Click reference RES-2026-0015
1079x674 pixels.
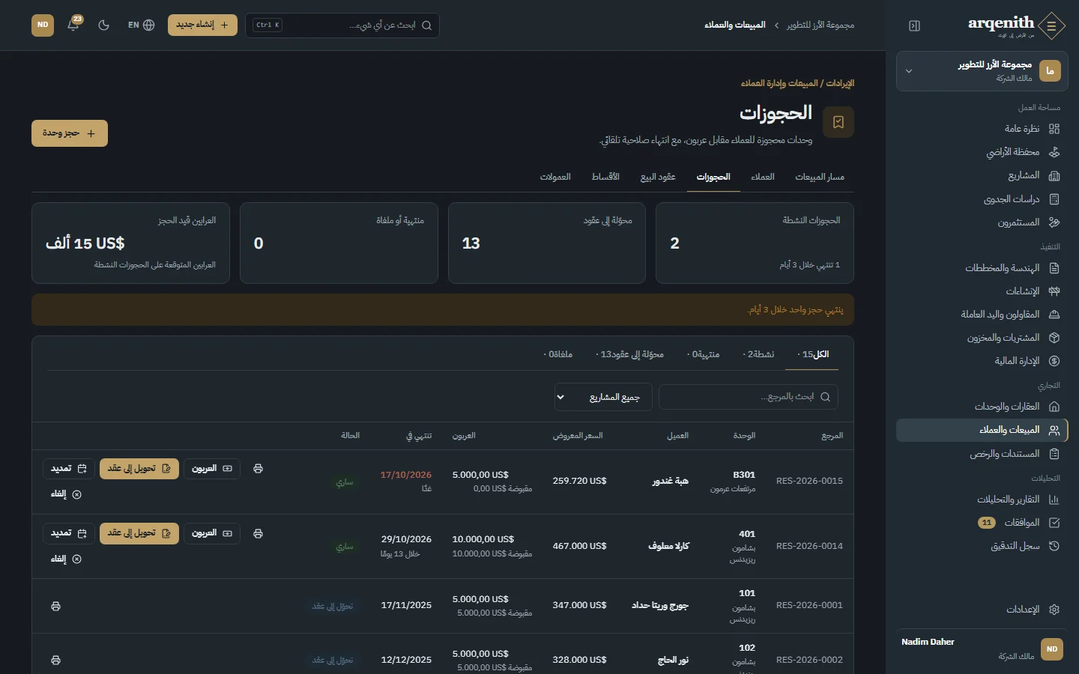coord(809,481)
